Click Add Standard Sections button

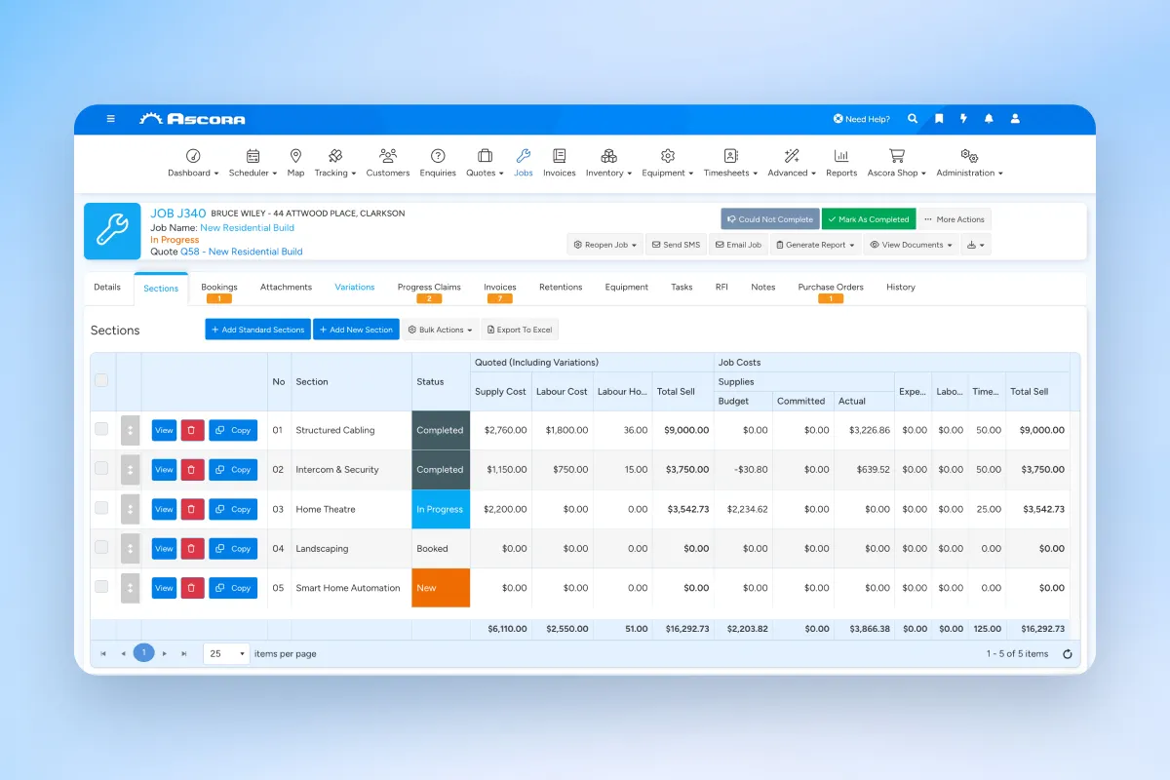coord(257,330)
